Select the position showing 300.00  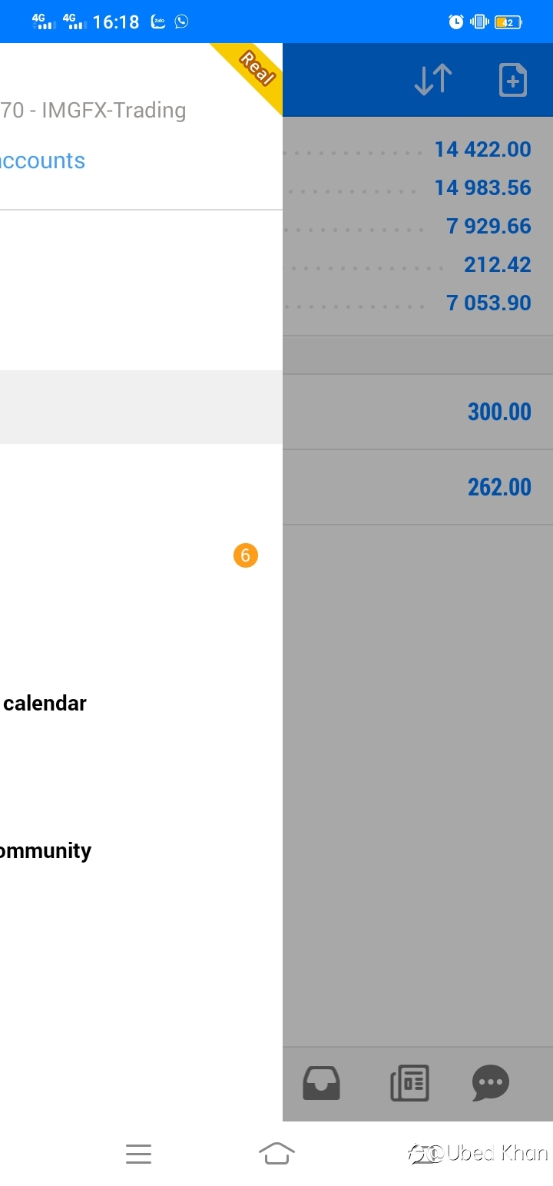point(418,412)
